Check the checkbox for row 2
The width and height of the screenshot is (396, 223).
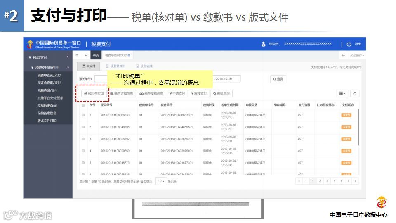click(83, 127)
